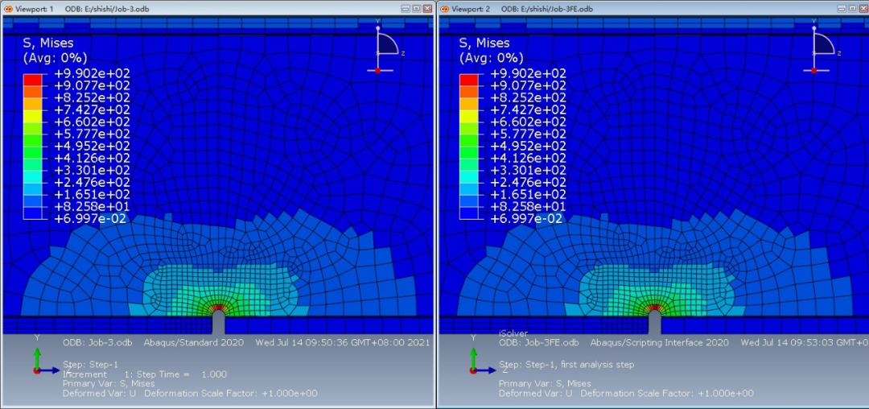
Task: Select highlighted minimum +6.997e-02 in Viewport 2
Action: (525, 219)
